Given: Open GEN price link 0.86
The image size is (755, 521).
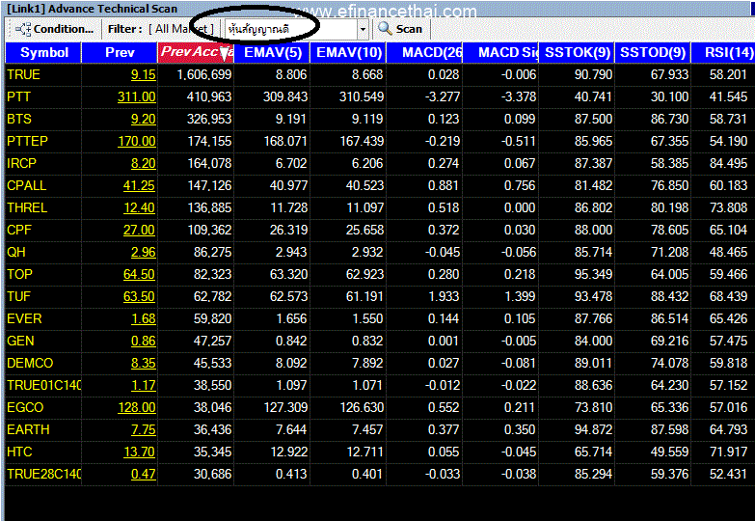Looking at the screenshot, I should [x=143, y=342].
